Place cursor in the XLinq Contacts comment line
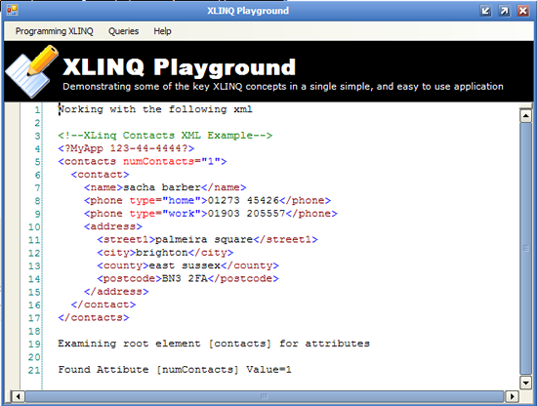Screen dimensions: 537x406 click(x=165, y=136)
